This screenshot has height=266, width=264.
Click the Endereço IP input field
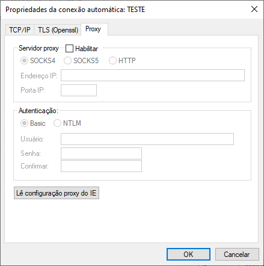153,75
